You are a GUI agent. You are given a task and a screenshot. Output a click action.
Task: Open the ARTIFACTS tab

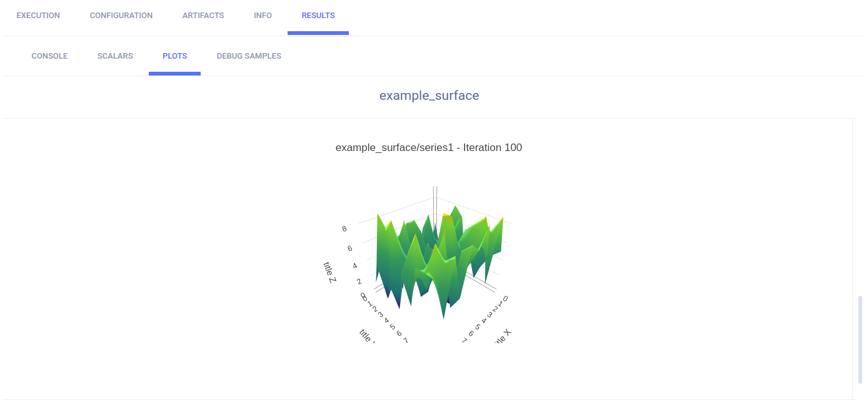click(203, 16)
